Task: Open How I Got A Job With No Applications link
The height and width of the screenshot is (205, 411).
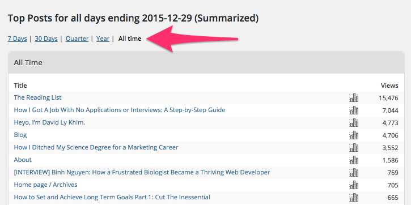Action: [x=120, y=110]
